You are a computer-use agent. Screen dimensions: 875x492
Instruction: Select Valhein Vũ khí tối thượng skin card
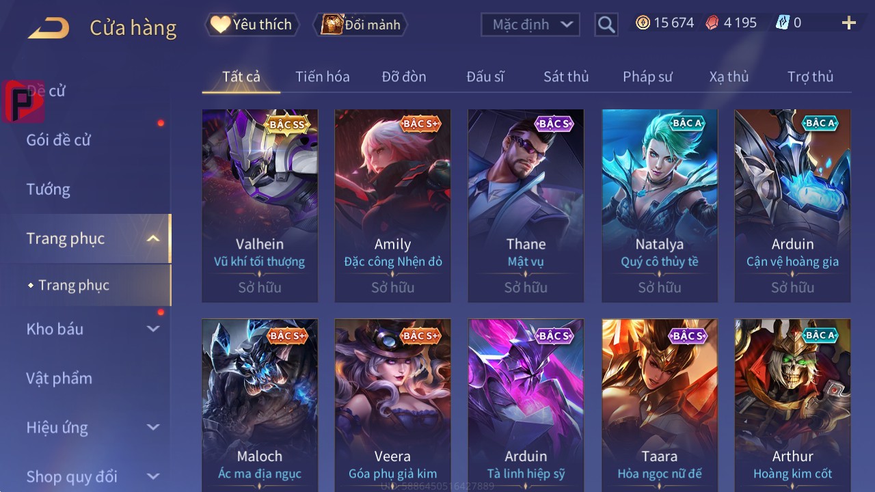[260, 206]
